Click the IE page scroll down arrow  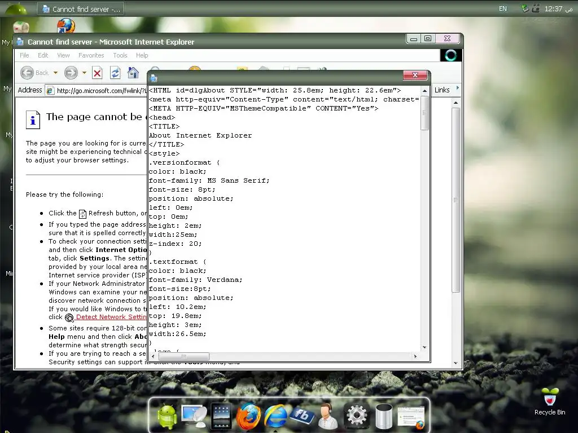[x=456, y=363]
